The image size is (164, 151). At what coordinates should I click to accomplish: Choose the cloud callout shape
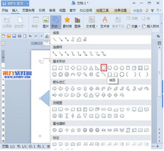coord(73,144)
